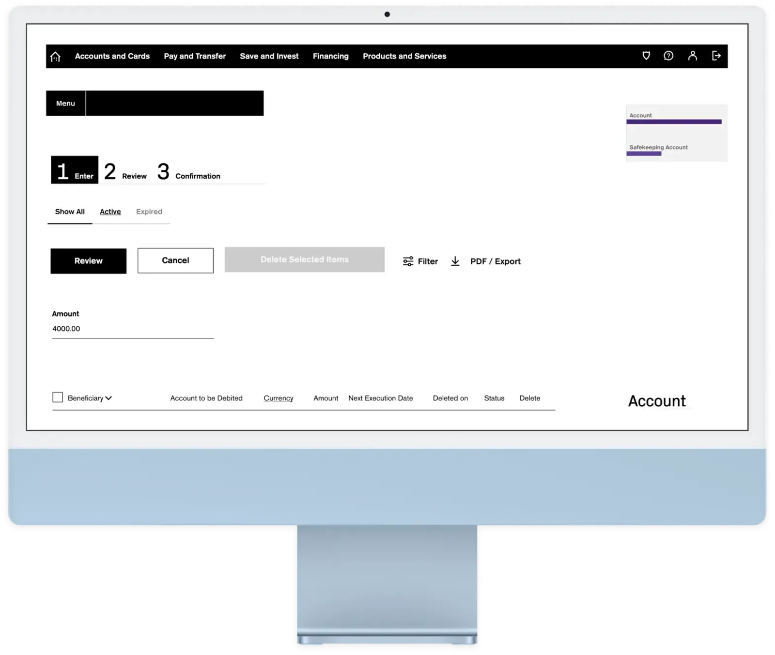Screen dimensions: 775x655
Task: Open the security shield icon
Action: (646, 56)
